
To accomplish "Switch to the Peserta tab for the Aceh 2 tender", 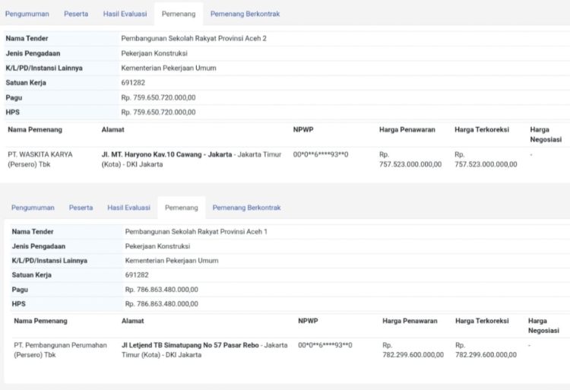I will (76, 14).
